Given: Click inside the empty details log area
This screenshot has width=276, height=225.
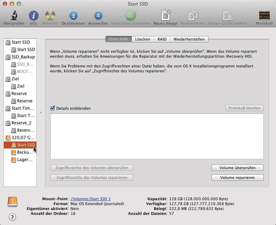Looking at the screenshot, I should [x=157, y=136].
